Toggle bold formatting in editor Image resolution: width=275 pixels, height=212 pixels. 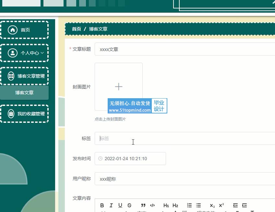tap(102, 205)
